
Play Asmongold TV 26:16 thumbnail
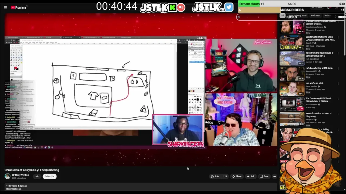pos(292,73)
